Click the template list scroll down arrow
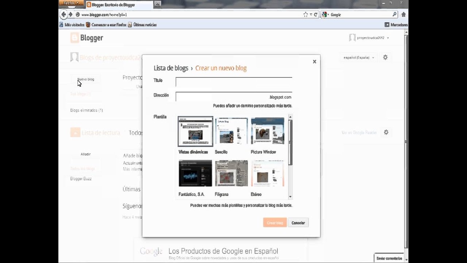Image resolution: width=467 pixels, height=263 pixels. (x=290, y=197)
